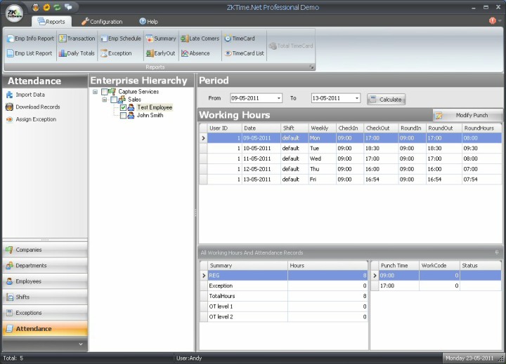This screenshot has height=364, width=506.
Task: Open the From date dropdown
Action: coord(279,98)
